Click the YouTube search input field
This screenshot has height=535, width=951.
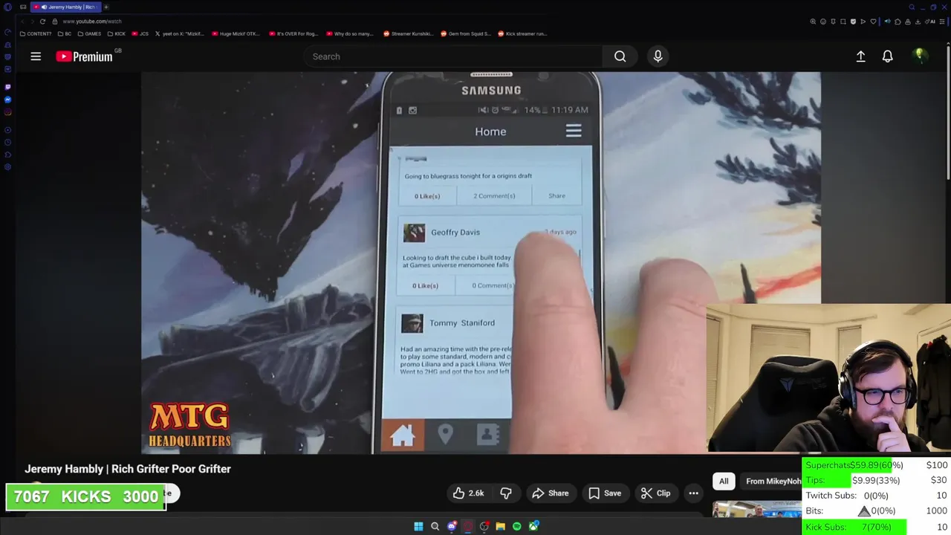(x=453, y=56)
